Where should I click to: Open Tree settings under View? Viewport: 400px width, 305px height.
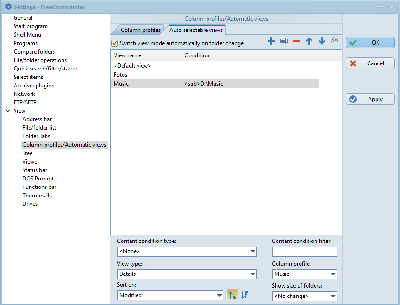pyautogui.click(x=27, y=153)
